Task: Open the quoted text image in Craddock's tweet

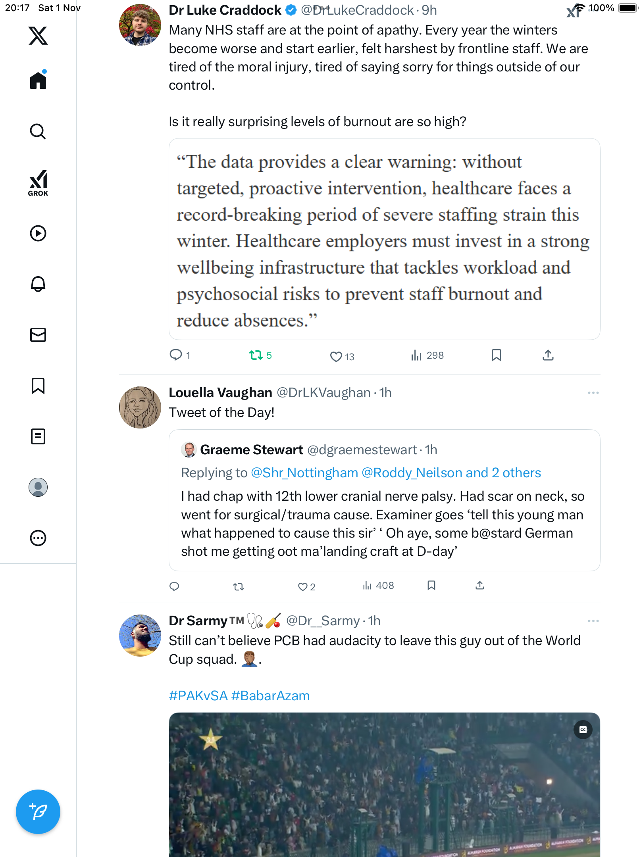Action: (384, 239)
